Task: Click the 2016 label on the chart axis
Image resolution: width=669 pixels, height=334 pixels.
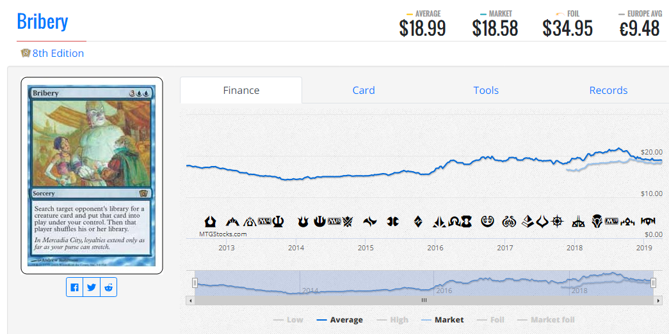Action: coord(435,248)
